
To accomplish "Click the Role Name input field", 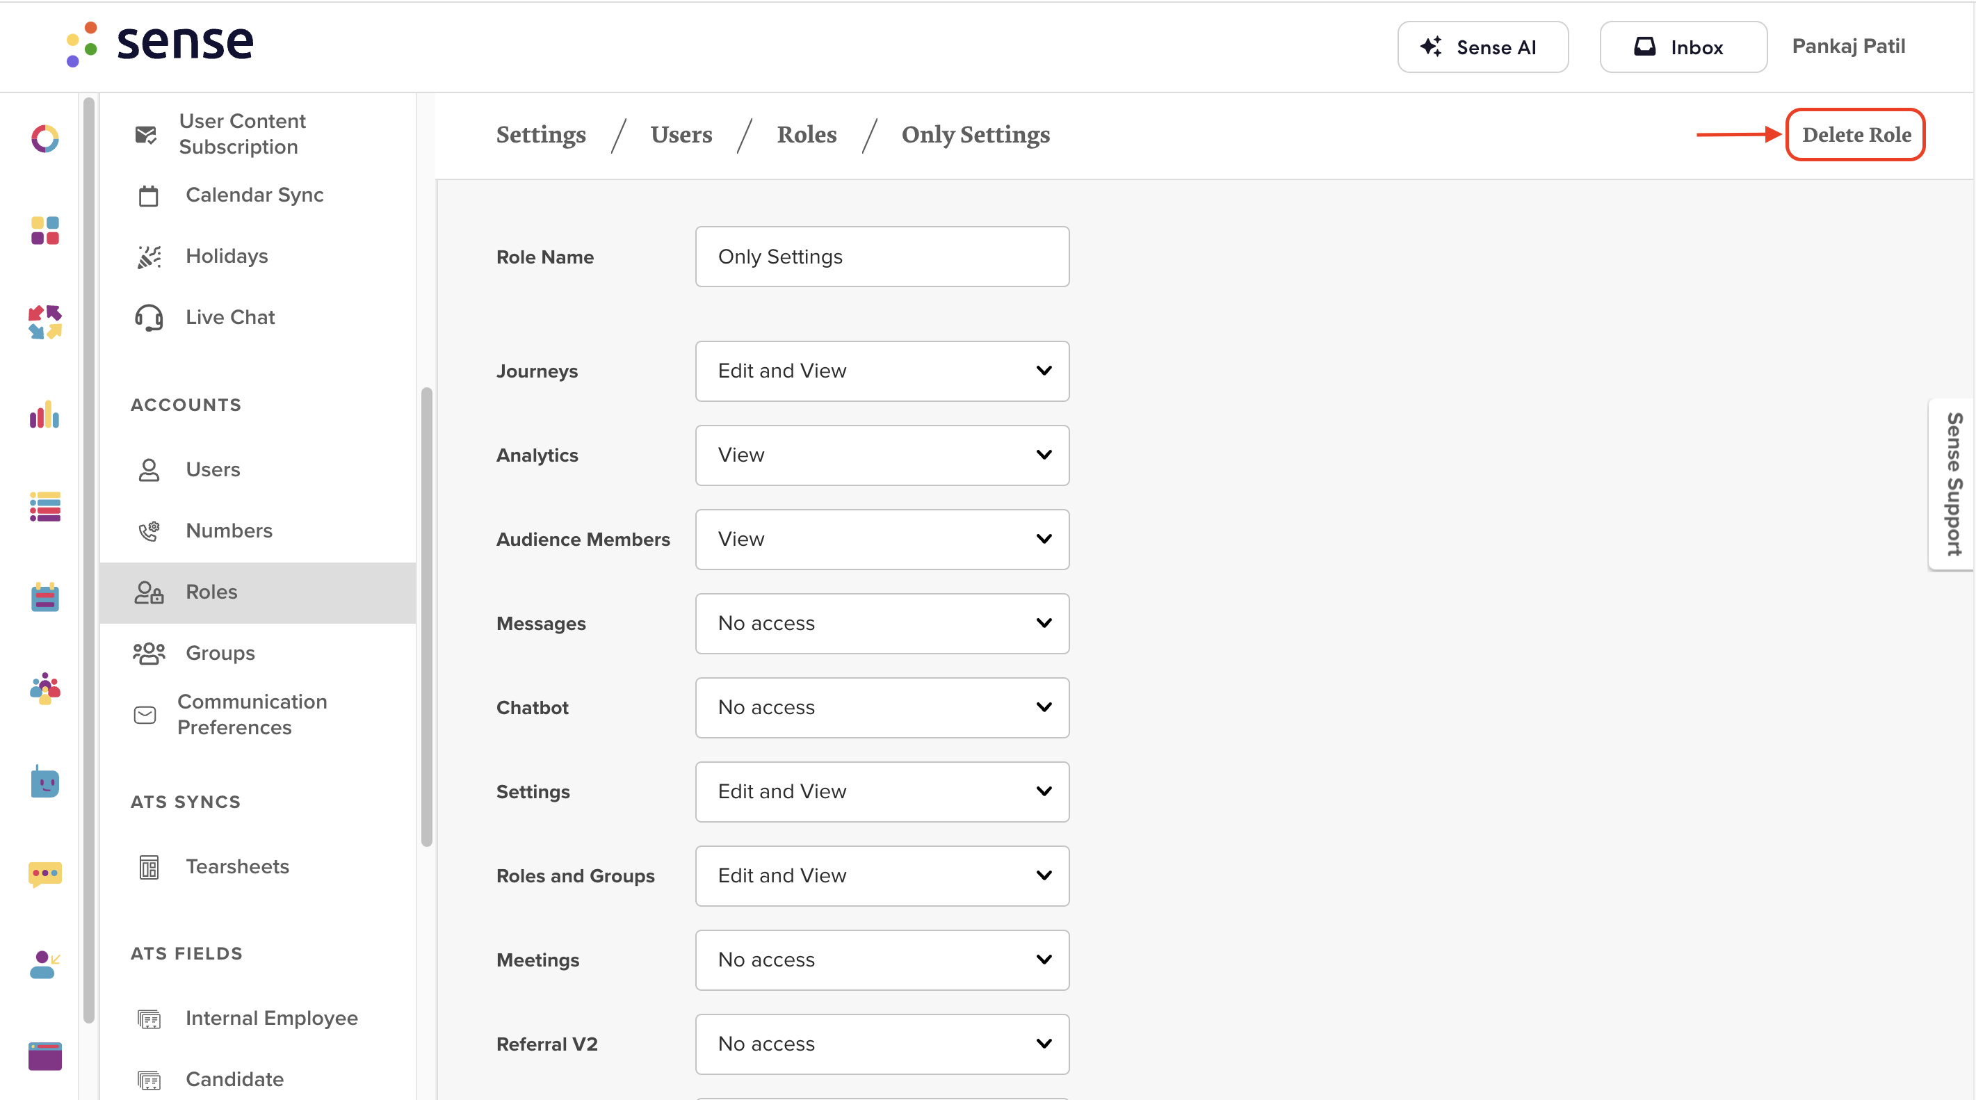I will pos(882,257).
